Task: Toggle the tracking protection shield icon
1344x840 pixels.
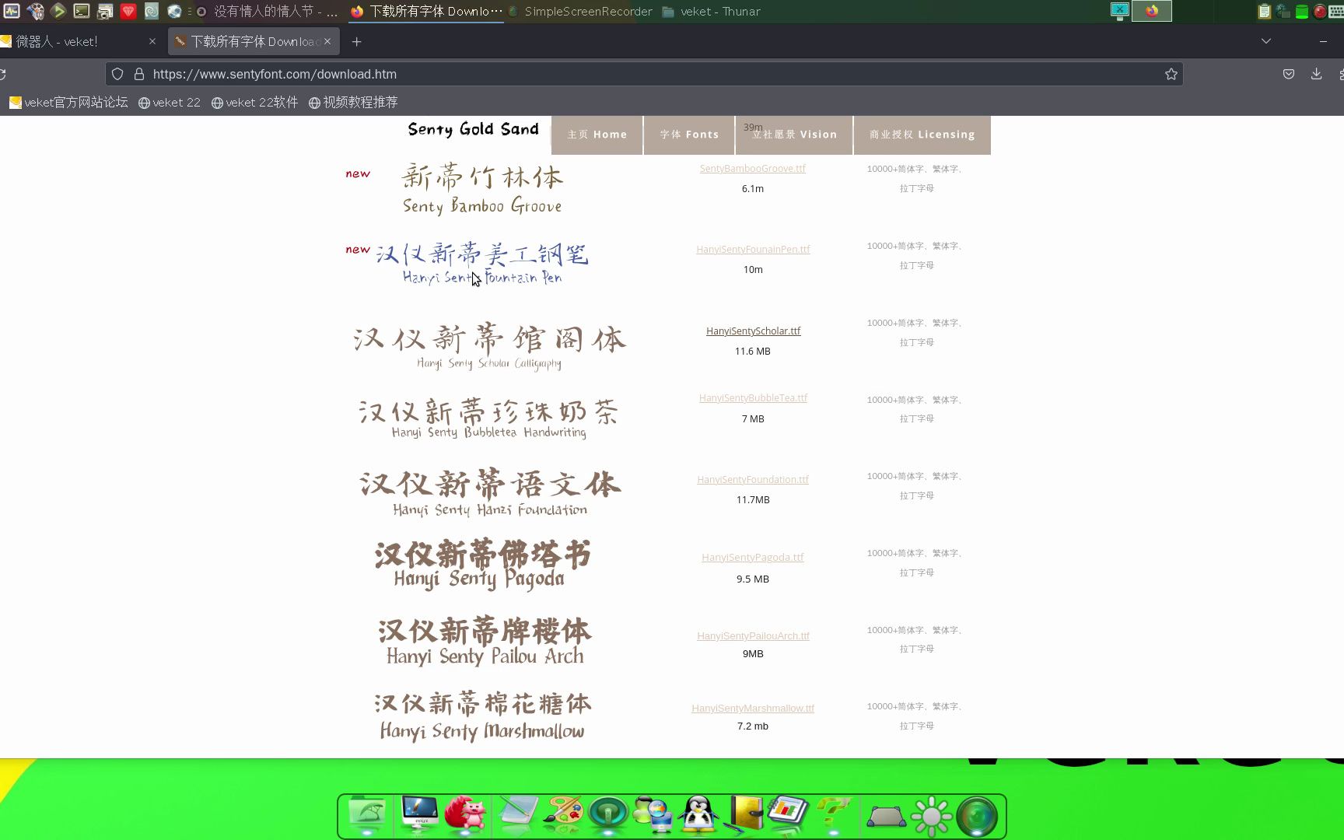Action: [x=117, y=74]
